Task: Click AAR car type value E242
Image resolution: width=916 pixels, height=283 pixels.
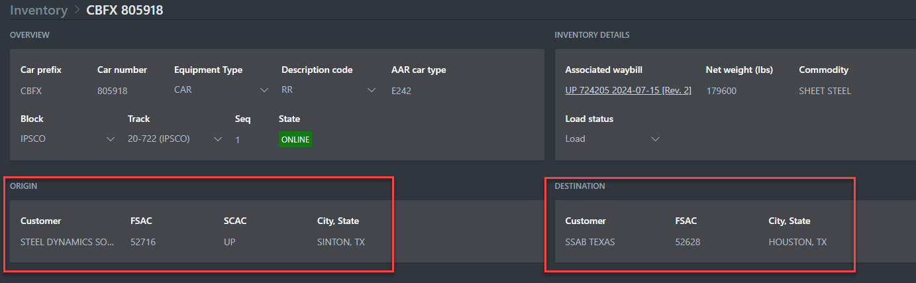Action: point(401,91)
